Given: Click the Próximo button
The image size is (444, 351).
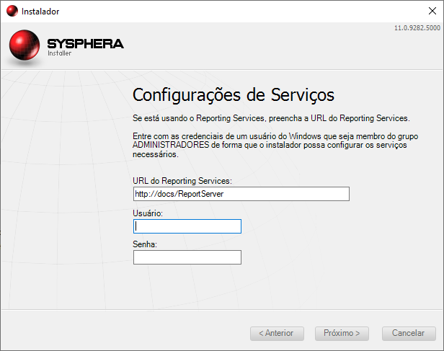Looking at the screenshot, I should pos(342,334).
